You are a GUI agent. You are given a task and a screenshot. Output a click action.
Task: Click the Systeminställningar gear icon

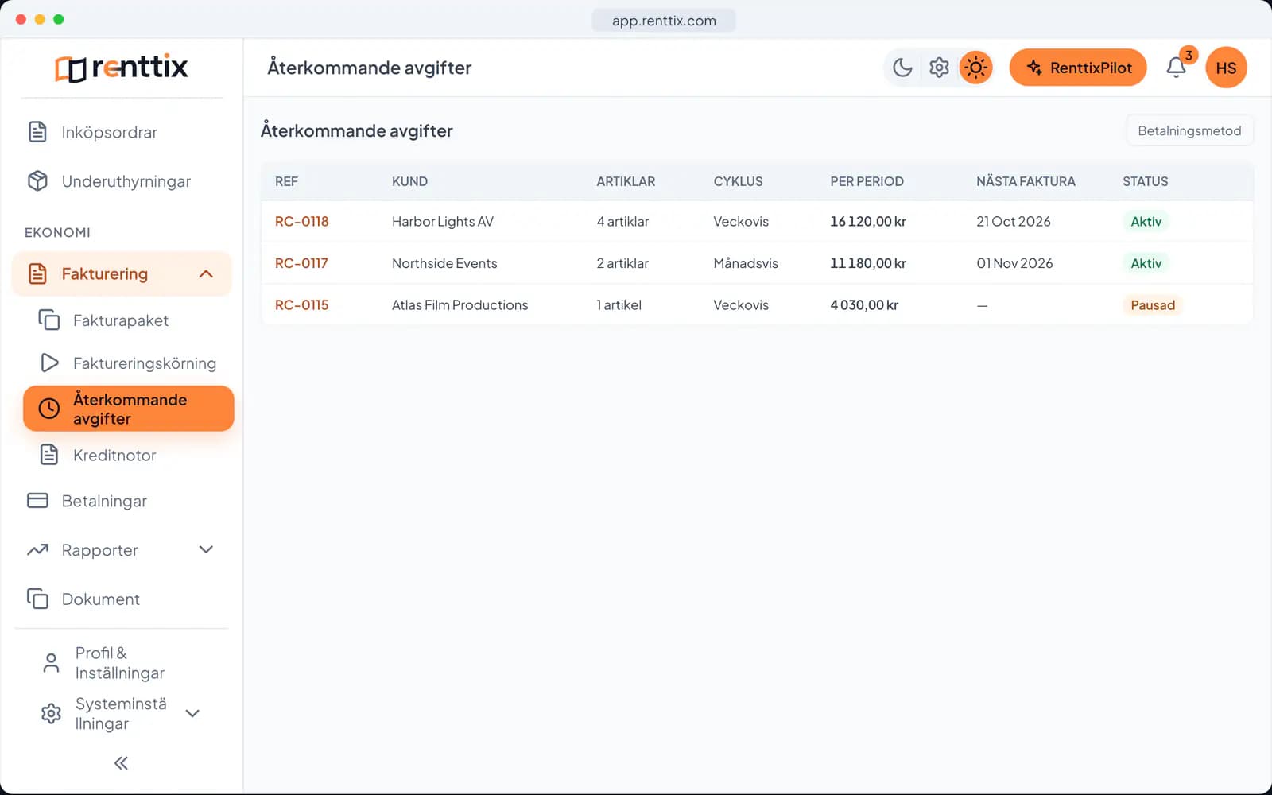(x=51, y=713)
